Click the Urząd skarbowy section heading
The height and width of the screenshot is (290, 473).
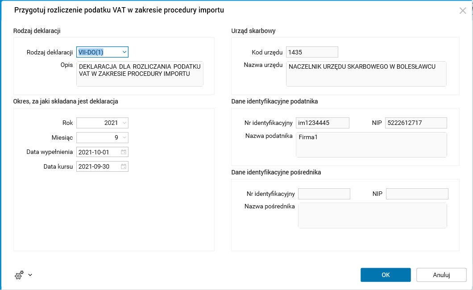(253, 31)
